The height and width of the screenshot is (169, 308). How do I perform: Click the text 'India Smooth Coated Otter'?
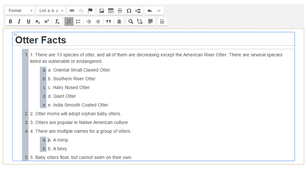click(81, 105)
